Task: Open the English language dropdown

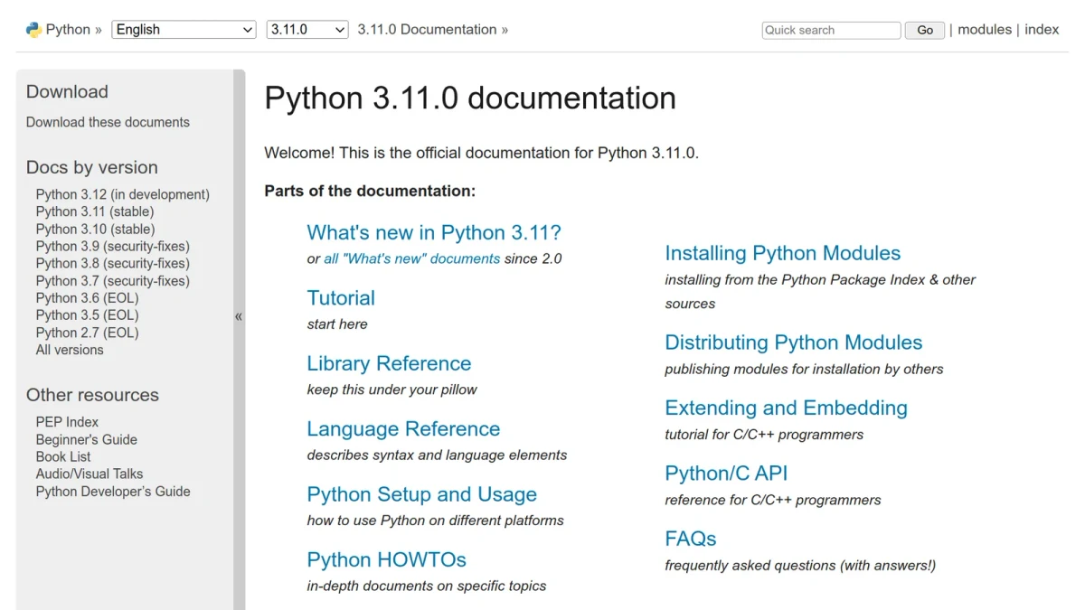Action: tap(184, 30)
